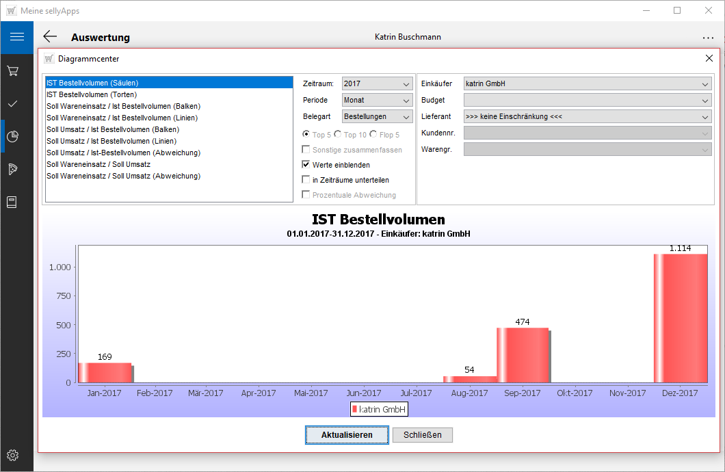Click the Aktualisieren button
Screen dimensions: 725x472
347,435
